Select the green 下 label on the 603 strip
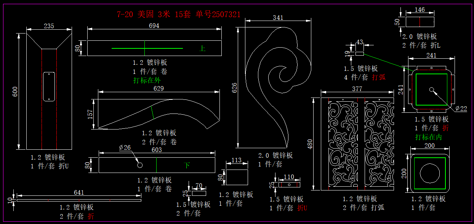The width and height of the screenshot is (474, 224). pos(187,165)
